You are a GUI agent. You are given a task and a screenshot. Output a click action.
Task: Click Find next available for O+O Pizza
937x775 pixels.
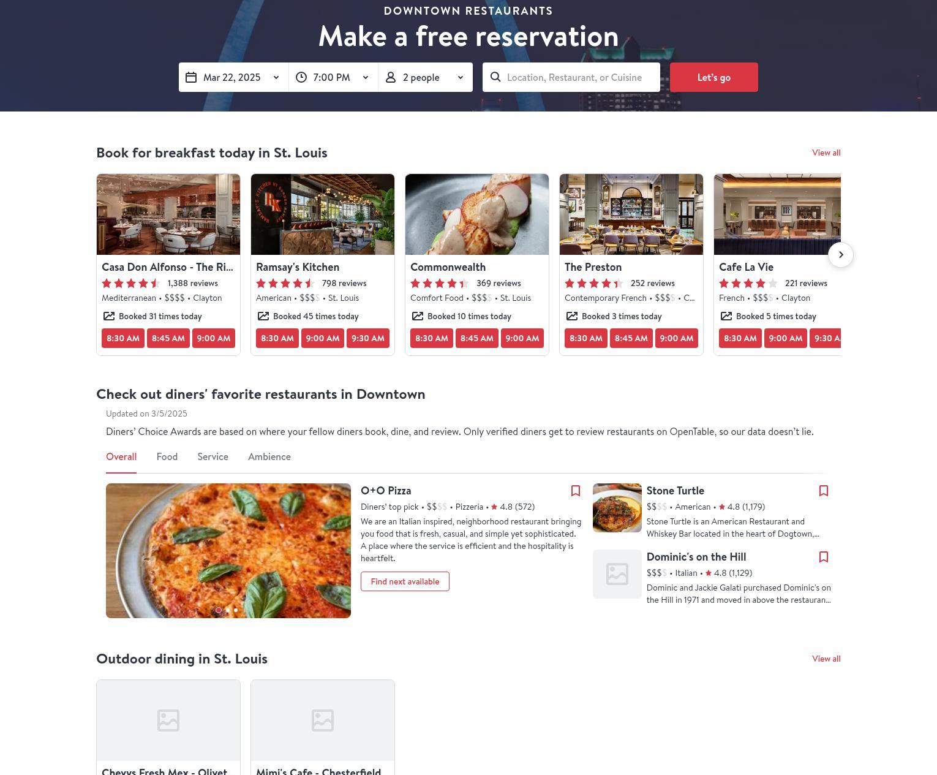[x=405, y=581]
